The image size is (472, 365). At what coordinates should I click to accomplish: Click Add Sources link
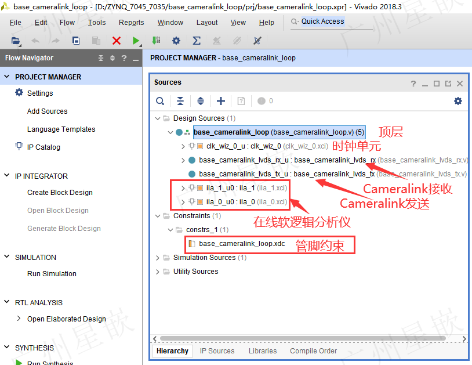48,111
